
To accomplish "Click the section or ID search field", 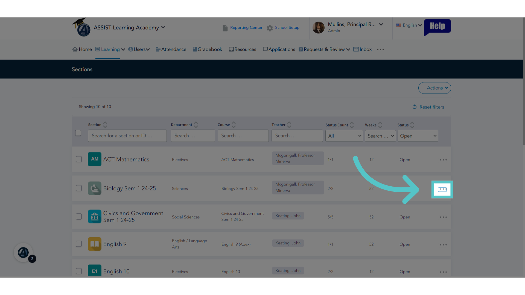I will point(127,136).
